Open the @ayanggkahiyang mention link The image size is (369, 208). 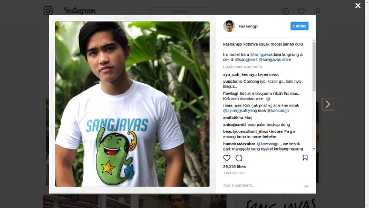pyautogui.click(x=240, y=111)
